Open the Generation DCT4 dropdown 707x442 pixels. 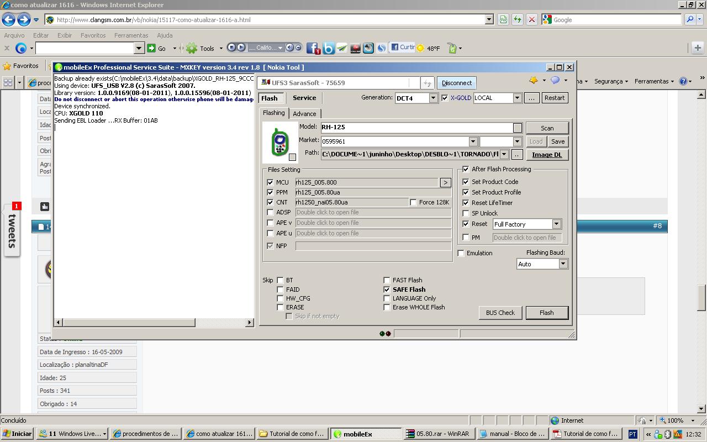[433, 98]
